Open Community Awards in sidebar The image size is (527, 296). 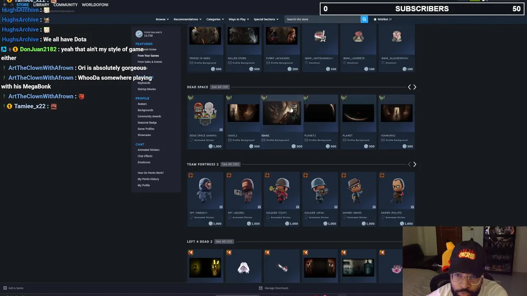click(x=149, y=116)
